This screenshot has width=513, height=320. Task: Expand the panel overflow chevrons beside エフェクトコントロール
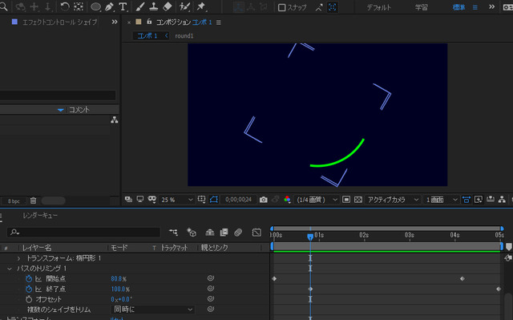pos(114,22)
